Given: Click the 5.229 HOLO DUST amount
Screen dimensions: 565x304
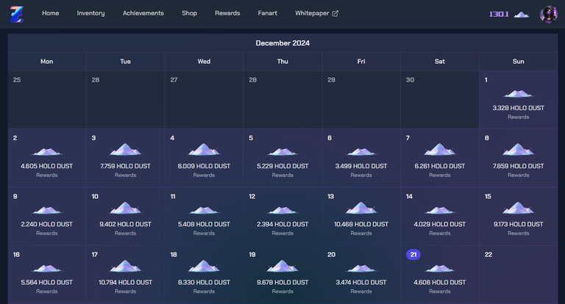Looking at the screenshot, I should (282, 166).
